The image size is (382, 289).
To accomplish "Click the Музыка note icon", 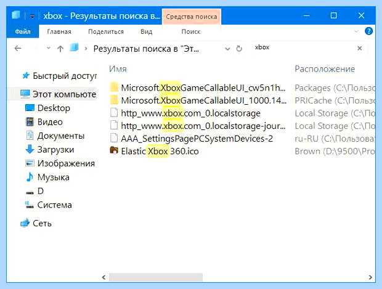I will point(30,177).
